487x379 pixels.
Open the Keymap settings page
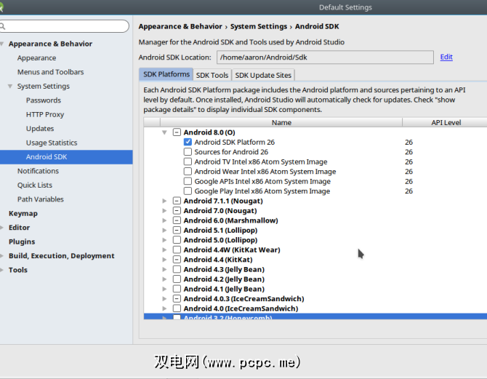[x=23, y=213]
